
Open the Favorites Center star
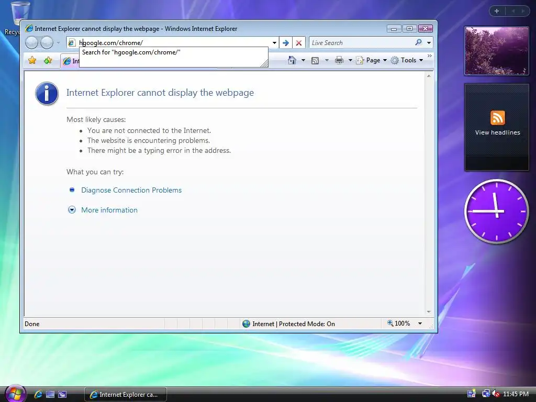[32, 61]
